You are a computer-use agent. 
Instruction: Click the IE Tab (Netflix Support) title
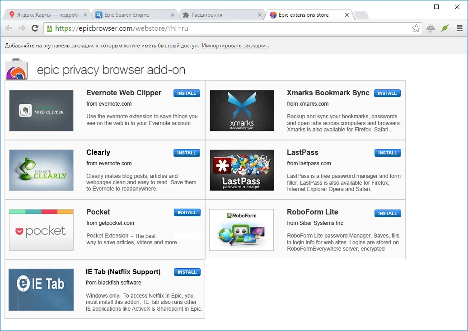[123, 272]
